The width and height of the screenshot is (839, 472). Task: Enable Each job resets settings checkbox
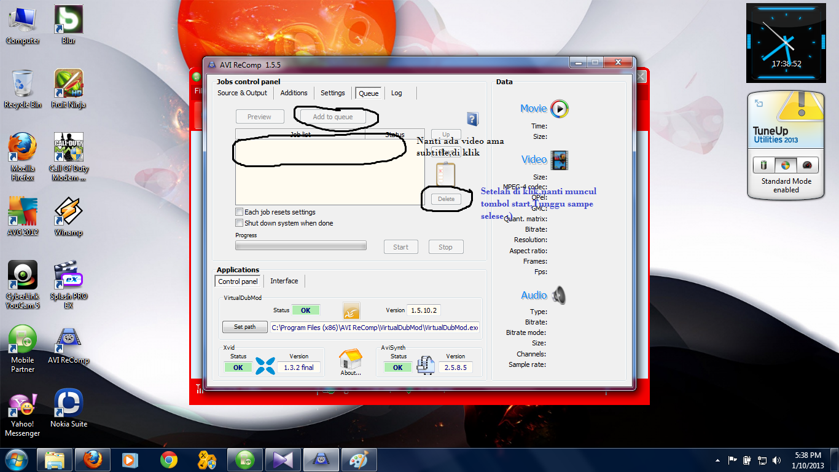pos(240,212)
